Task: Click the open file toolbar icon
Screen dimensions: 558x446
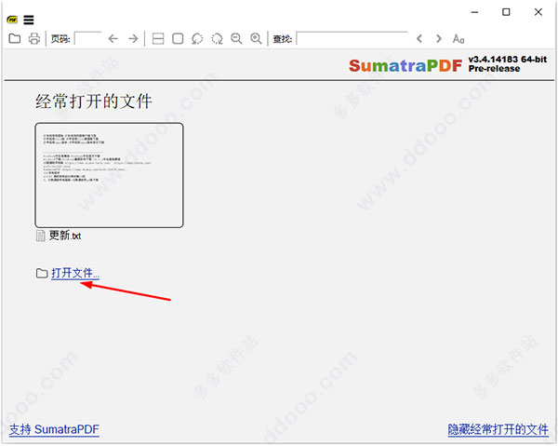Action: (x=15, y=38)
